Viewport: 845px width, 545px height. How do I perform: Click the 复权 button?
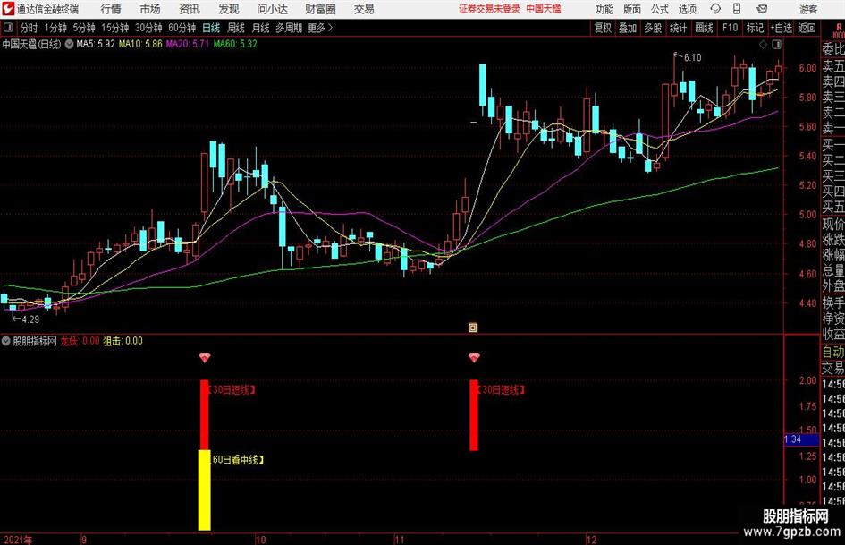[603, 28]
